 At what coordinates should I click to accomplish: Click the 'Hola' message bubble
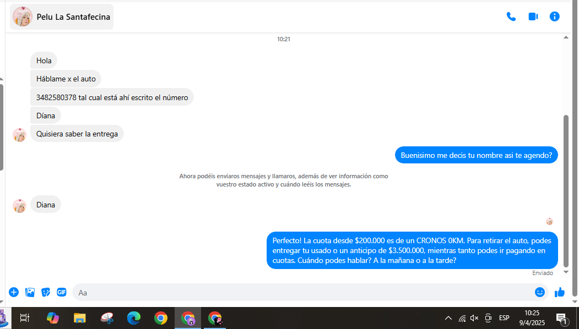coord(44,61)
